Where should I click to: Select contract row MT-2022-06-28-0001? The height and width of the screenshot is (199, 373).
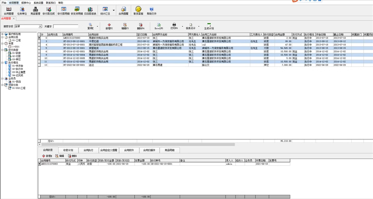(x=206, y=65)
